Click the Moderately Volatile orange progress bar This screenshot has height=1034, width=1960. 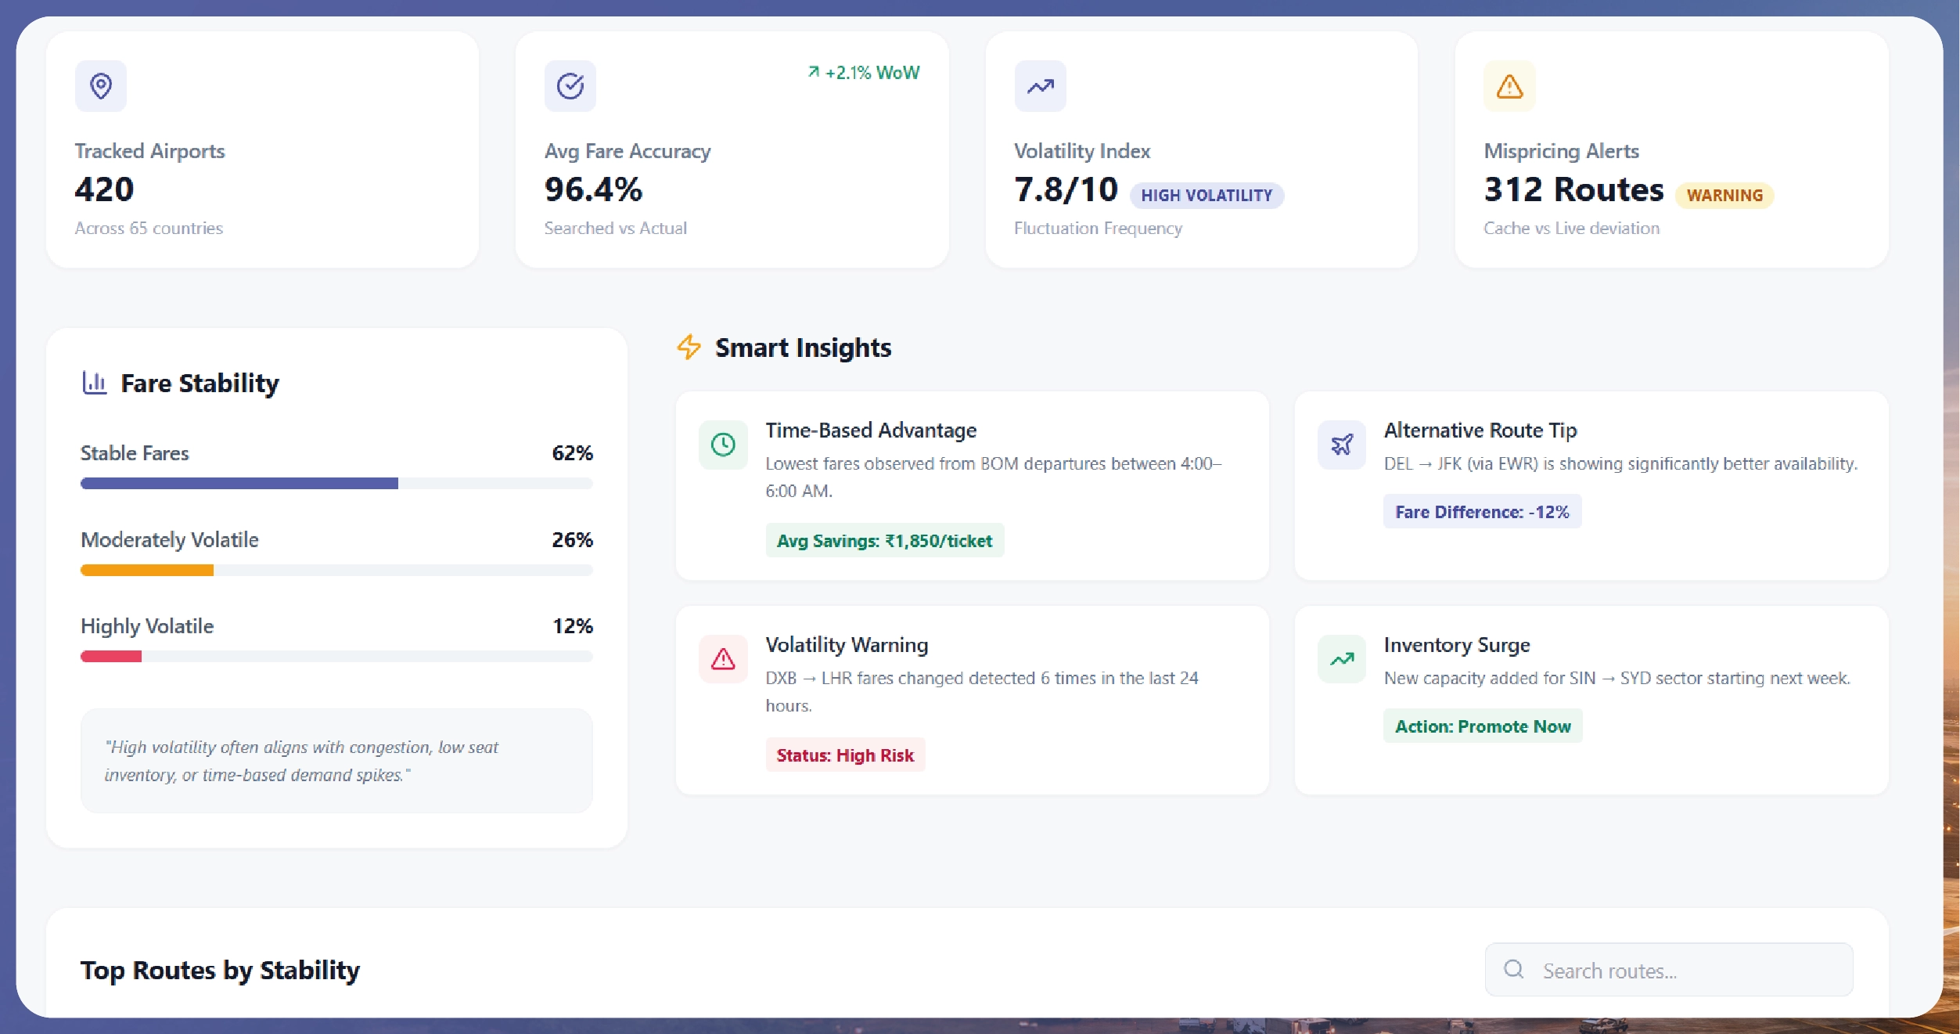tap(147, 571)
